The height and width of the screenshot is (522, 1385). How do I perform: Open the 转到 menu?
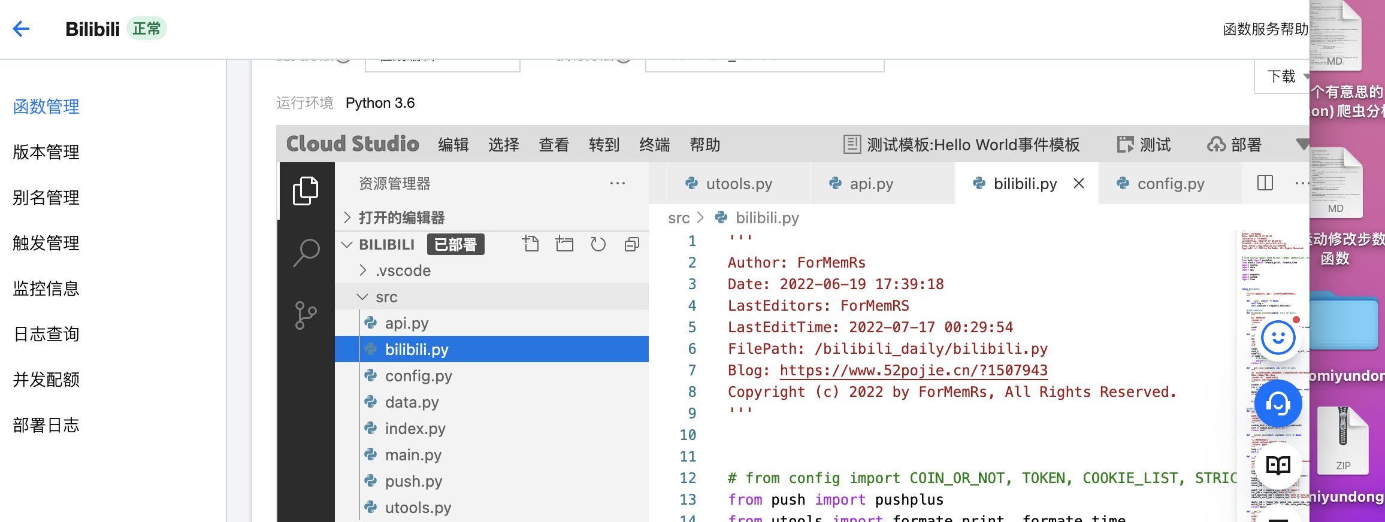(x=604, y=144)
